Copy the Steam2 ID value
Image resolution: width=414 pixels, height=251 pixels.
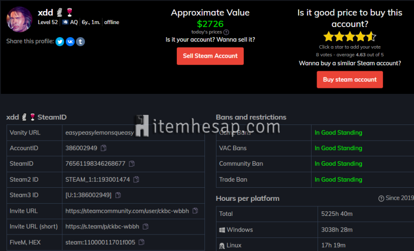coord(136,179)
